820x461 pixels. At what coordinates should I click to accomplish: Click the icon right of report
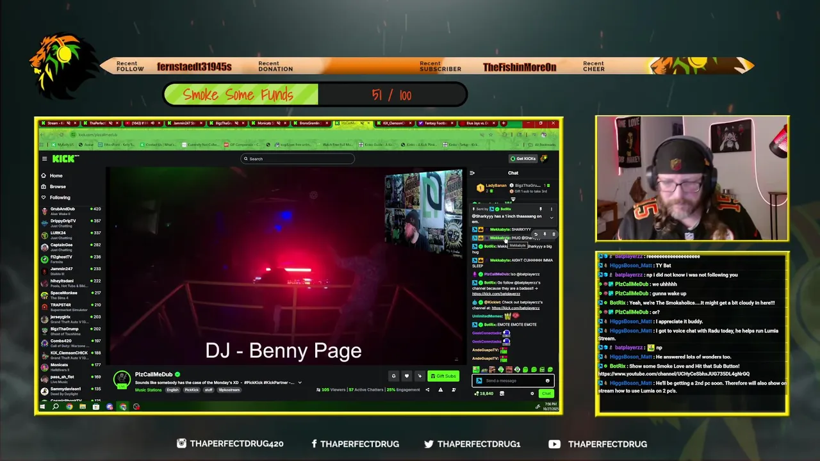click(x=454, y=389)
